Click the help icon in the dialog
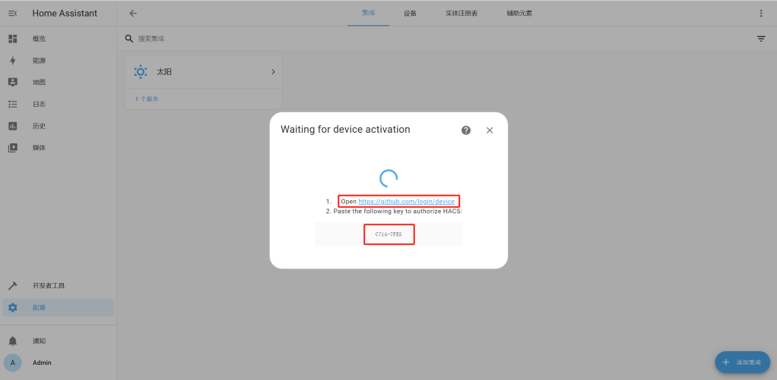 [x=466, y=130]
